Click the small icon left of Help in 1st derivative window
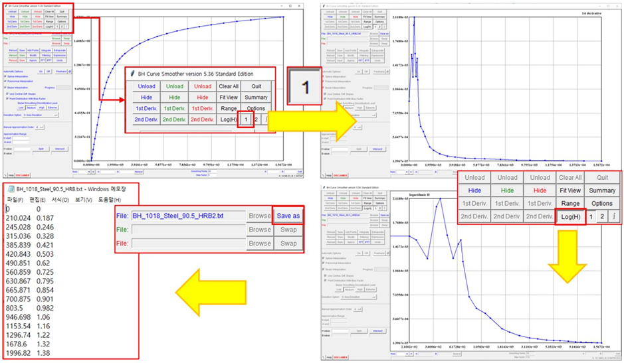Viewport: 624px width, 363px height. click(x=323, y=175)
